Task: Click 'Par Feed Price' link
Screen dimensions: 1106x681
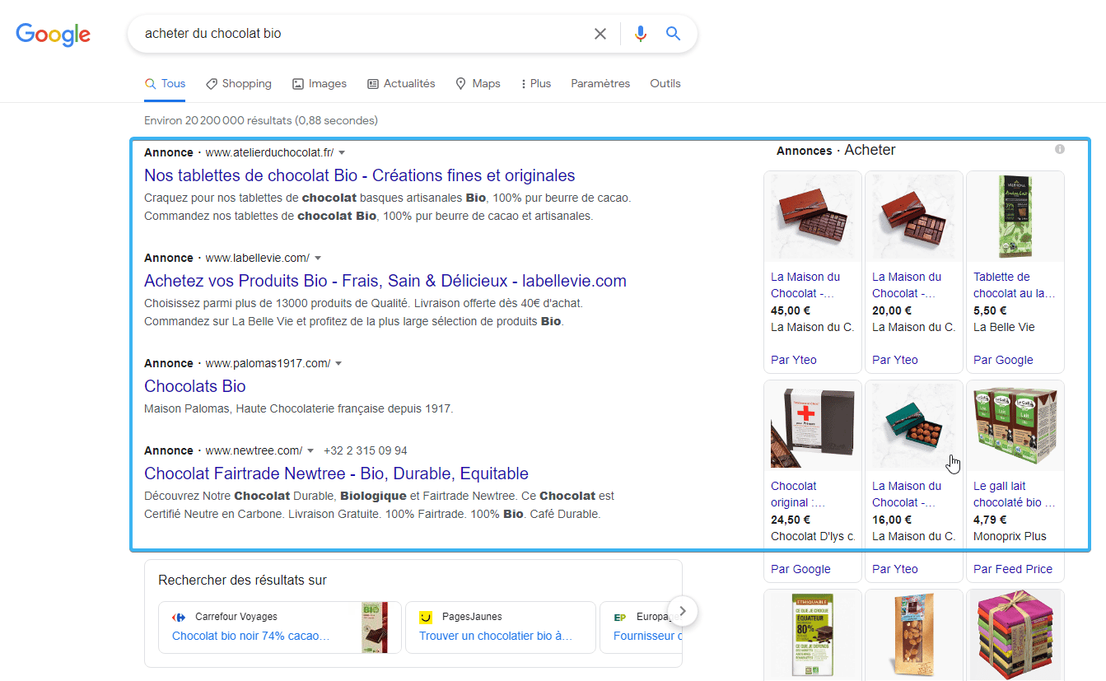Action: 1013,569
